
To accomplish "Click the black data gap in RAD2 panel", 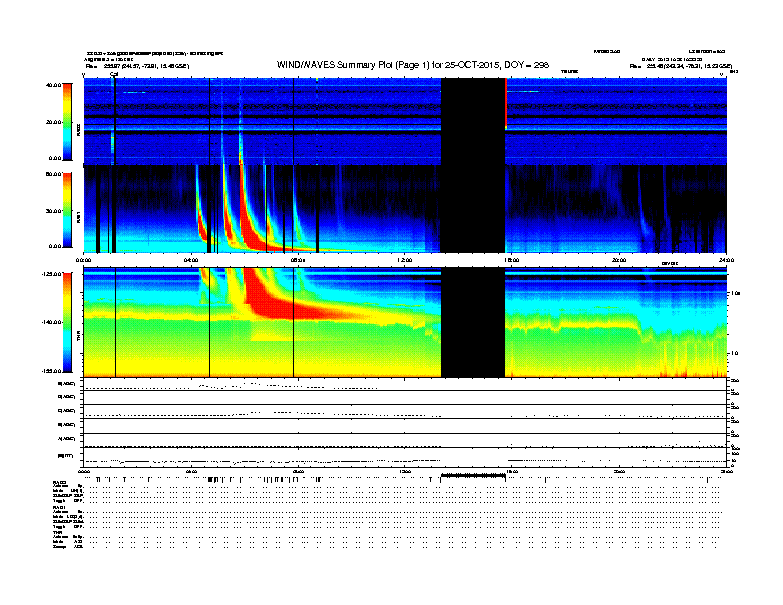I will (x=473, y=122).
